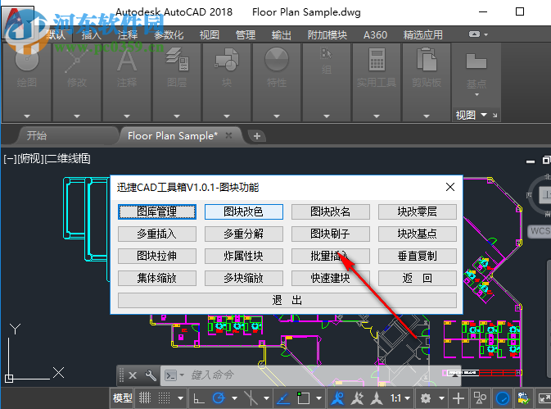Viewport: 551px width, 409px height.
Task: Open the 剪贴板 (Clipboard) panel icon
Action: tap(427, 60)
